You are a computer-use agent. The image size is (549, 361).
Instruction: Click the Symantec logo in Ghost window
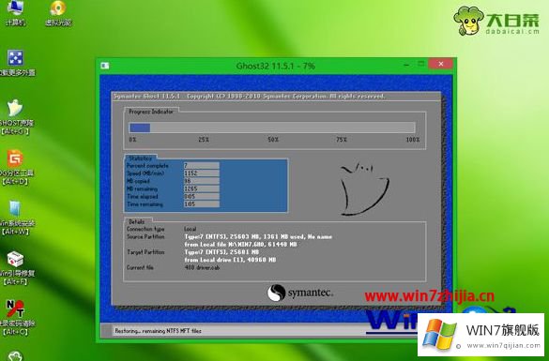(x=299, y=293)
